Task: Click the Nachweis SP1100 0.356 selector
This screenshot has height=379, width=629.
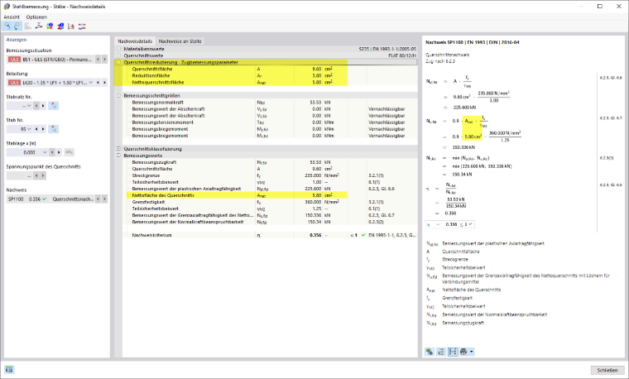Action: pos(50,199)
